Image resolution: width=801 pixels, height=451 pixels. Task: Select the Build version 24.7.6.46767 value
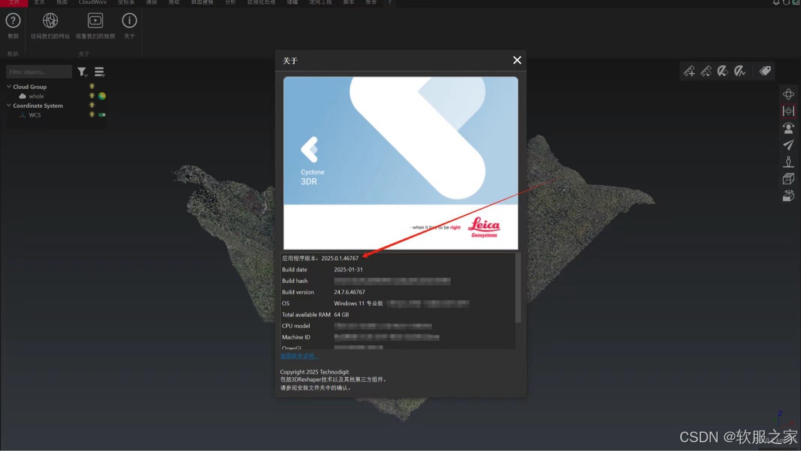pyautogui.click(x=350, y=292)
